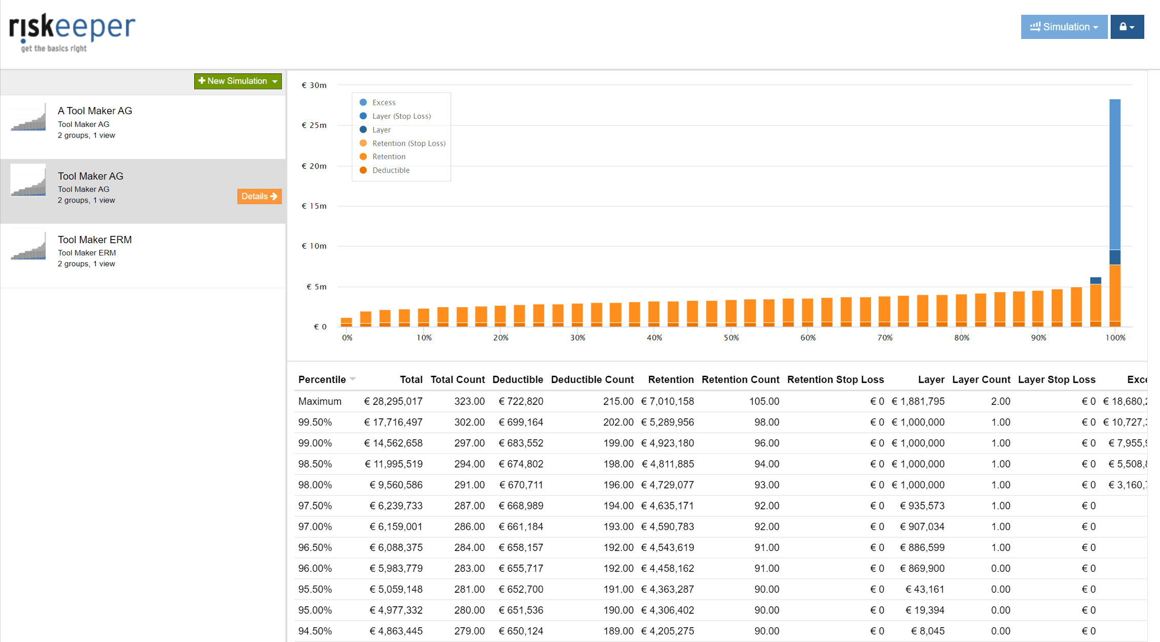Open the lock account menu
The width and height of the screenshot is (1160, 642).
click(x=1126, y=27)
